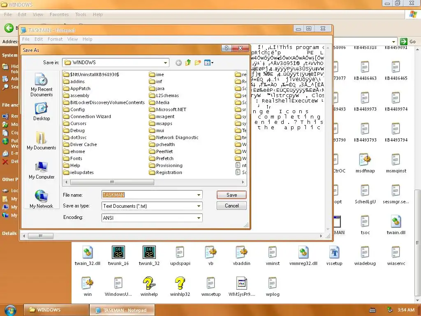
Task: Select the Registration folder
Action: click(166, 172)
